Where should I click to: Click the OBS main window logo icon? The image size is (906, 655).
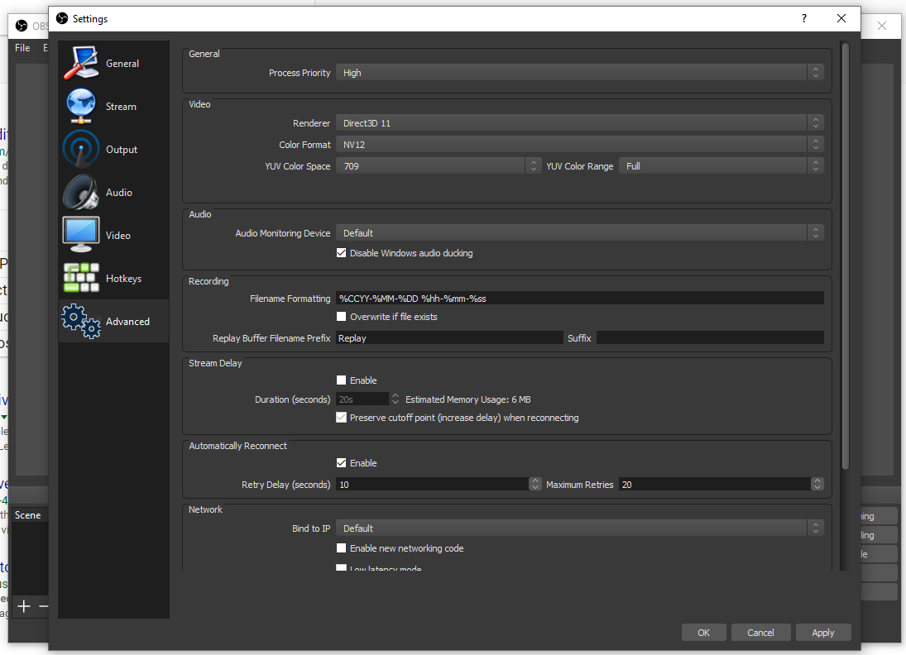22,26
